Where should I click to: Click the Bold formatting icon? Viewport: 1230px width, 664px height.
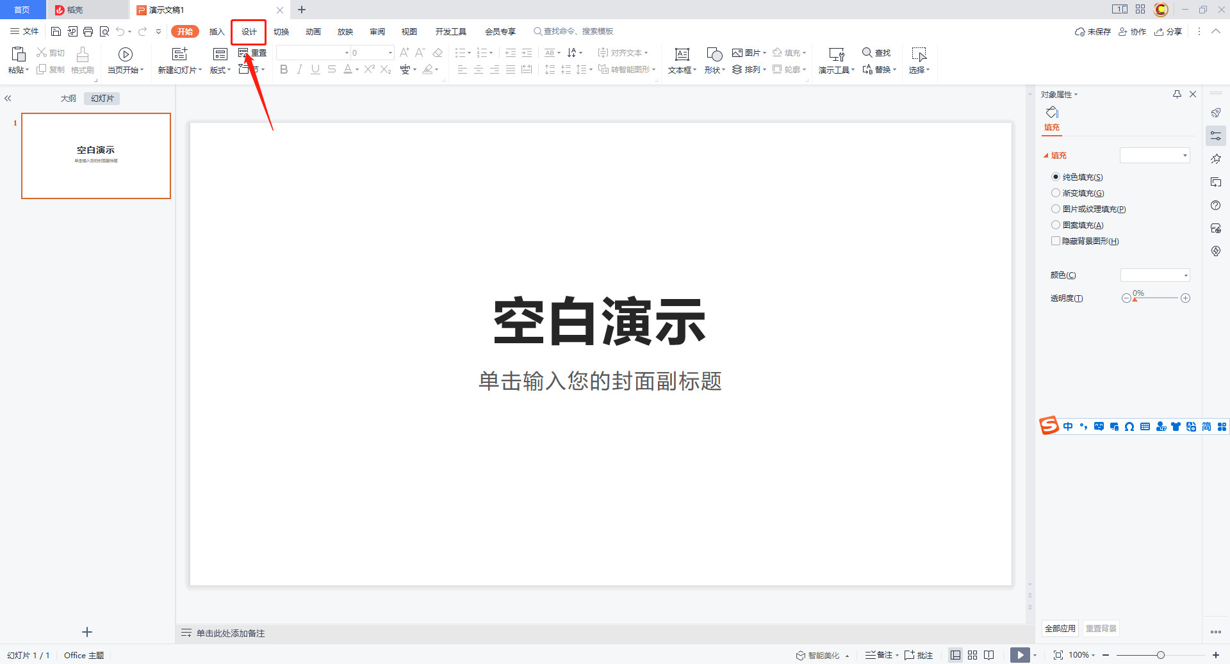coord(284,69)
